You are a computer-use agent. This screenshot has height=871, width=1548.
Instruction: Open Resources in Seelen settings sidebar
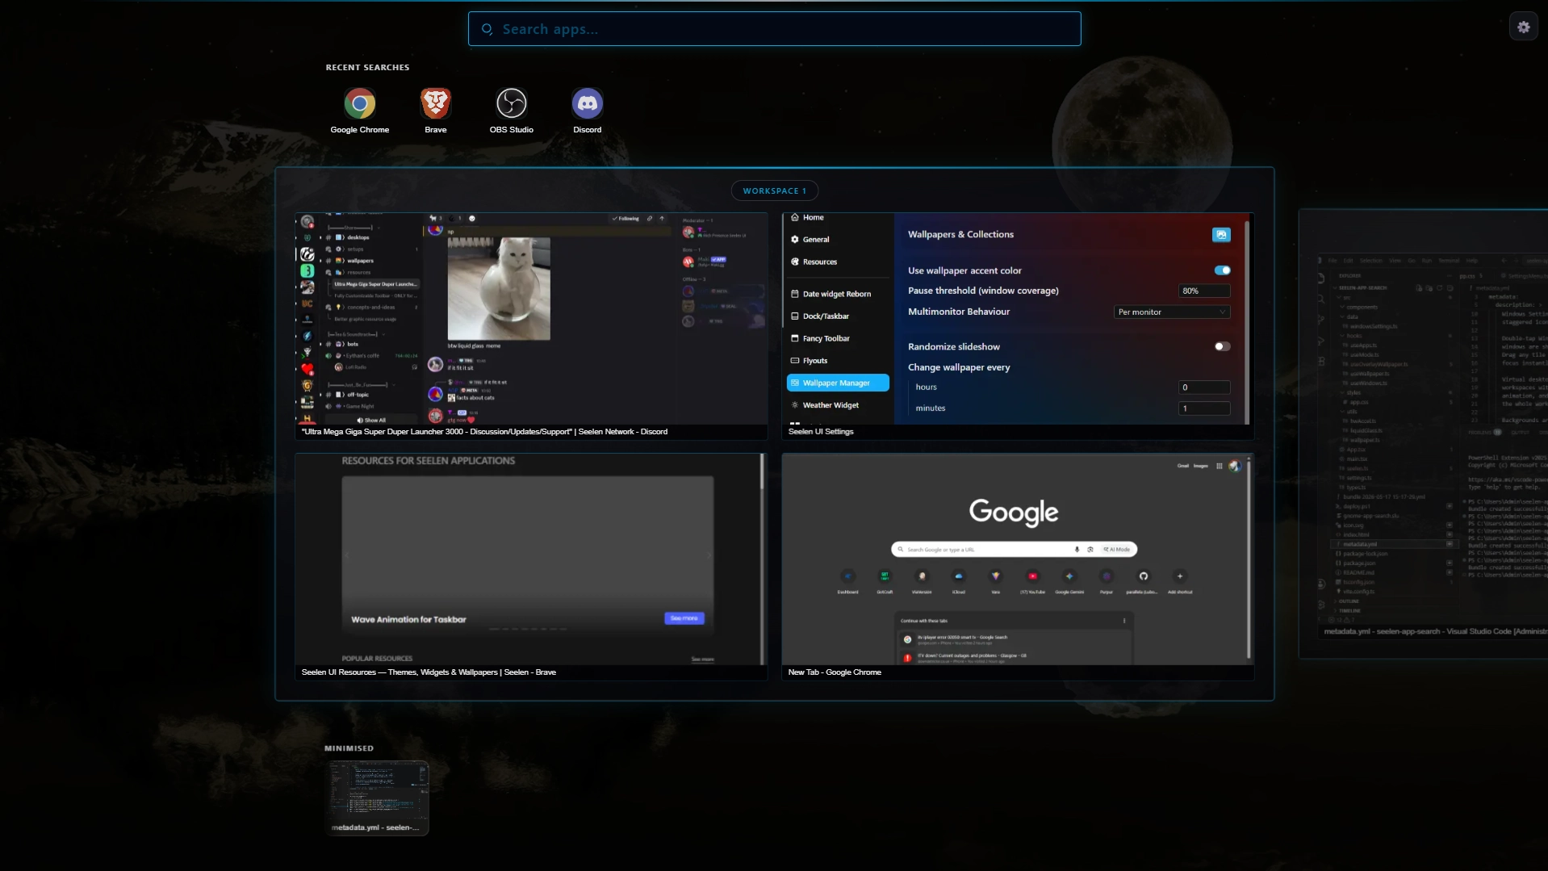pos(814,262)
